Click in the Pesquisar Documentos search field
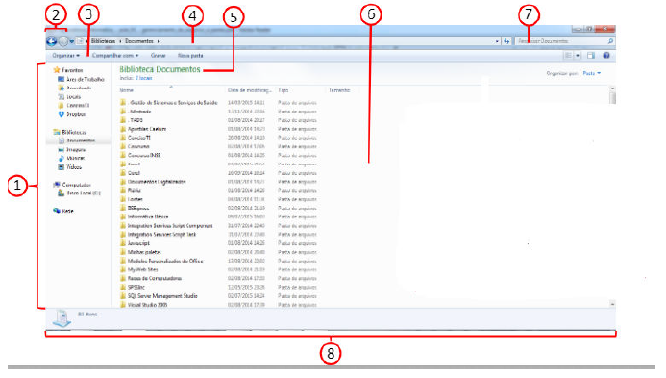Screen dimensions: 666x378 tap(560, 41)
